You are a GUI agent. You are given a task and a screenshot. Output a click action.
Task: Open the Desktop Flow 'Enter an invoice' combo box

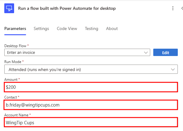click(x=77, y=52)
